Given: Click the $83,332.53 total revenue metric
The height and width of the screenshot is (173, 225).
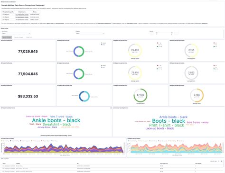Looking at the screenshot, I should tap(28, 96).
